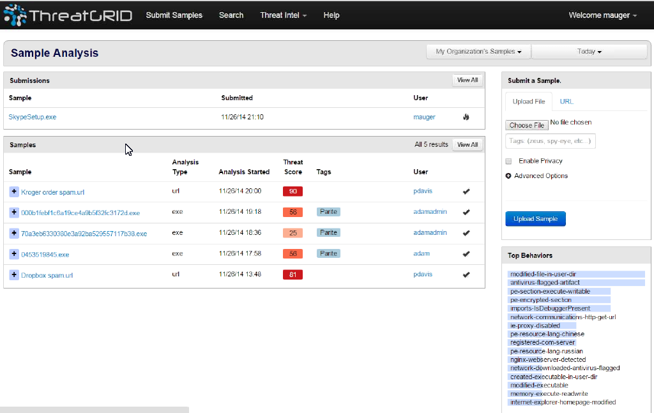Switch to the URL tab
The height and width of the screenshot is (413, 654).
(x=567, y=101)
